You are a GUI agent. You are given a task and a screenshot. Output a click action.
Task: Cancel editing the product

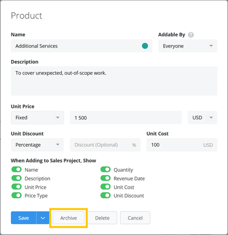tap(135, 218)
